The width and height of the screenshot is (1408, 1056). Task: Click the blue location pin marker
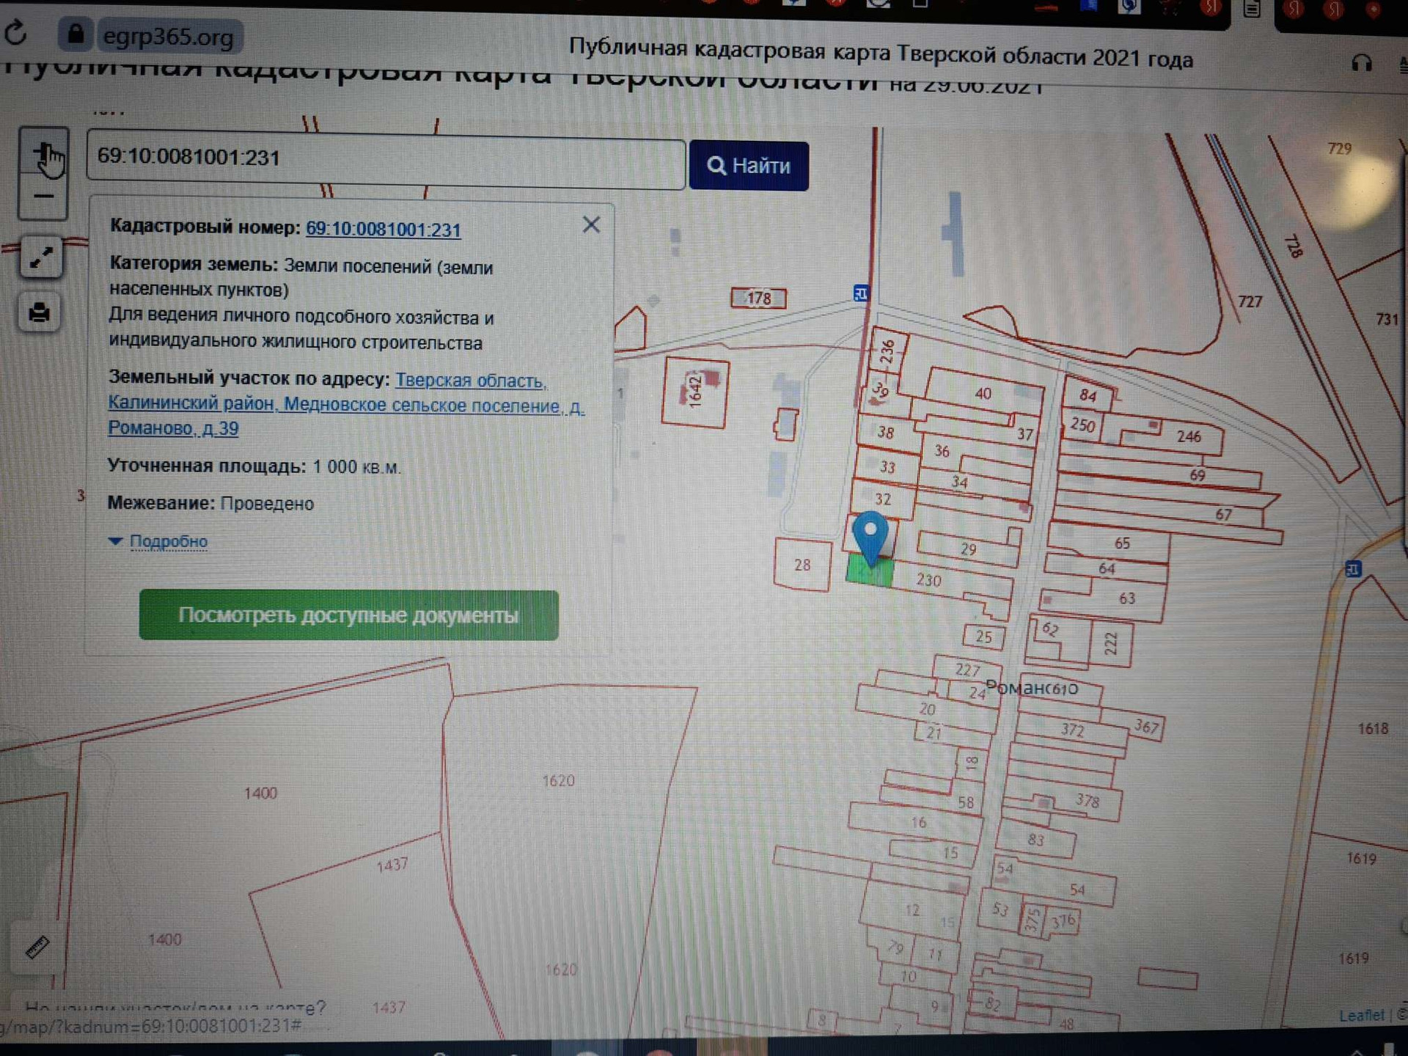pyautogui.click(x=870, y=538)
